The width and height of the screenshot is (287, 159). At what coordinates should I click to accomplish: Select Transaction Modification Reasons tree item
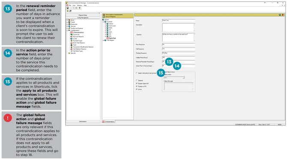[x=83, y=47]
